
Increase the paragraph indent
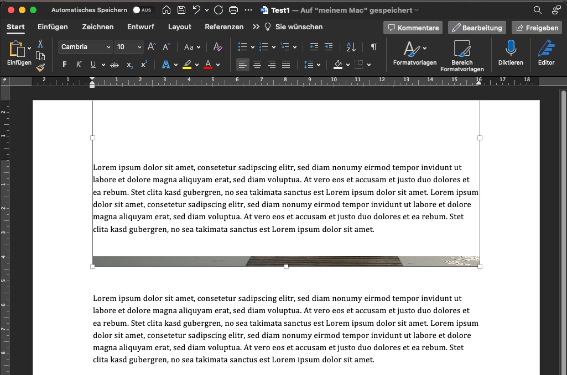coord(329,47)
